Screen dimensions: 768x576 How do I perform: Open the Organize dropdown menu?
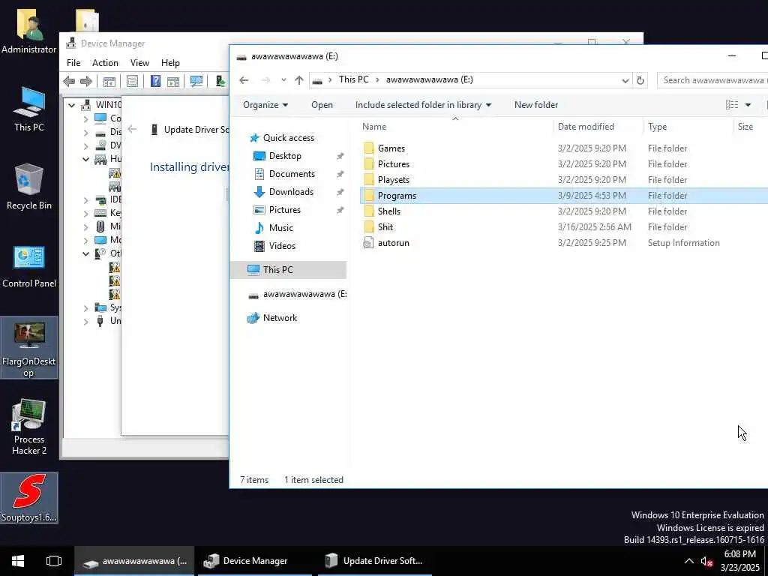pos(265,105)
